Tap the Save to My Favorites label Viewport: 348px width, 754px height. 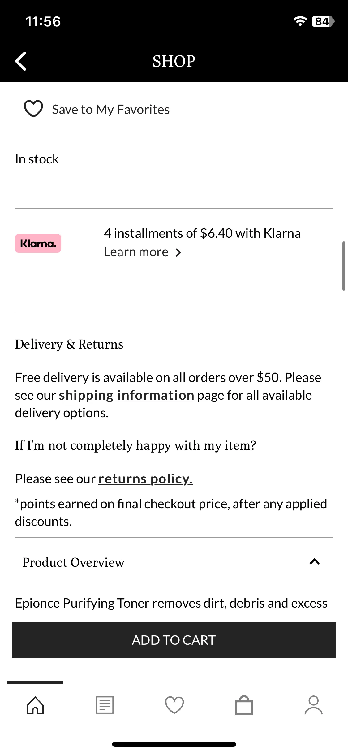coord(111,110)
